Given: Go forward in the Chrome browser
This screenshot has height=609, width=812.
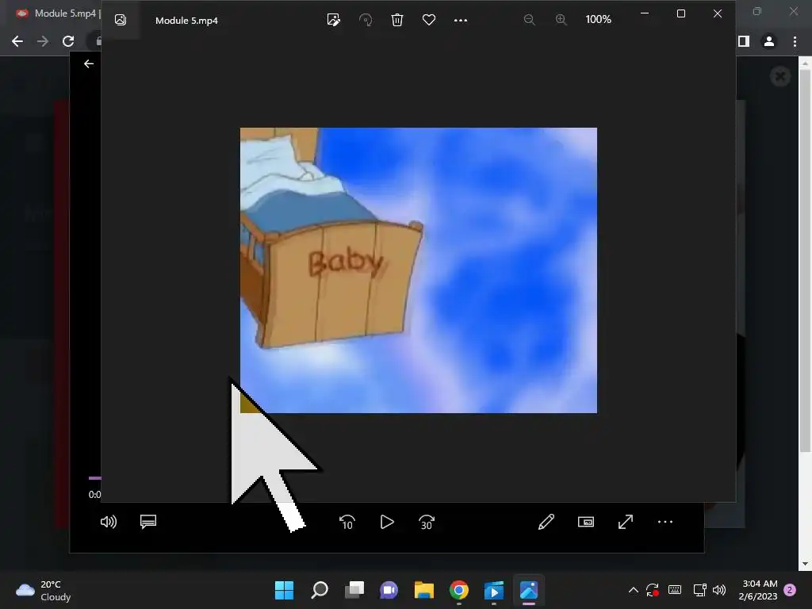Looking at the screenshot, I should (x=43, y=41).
